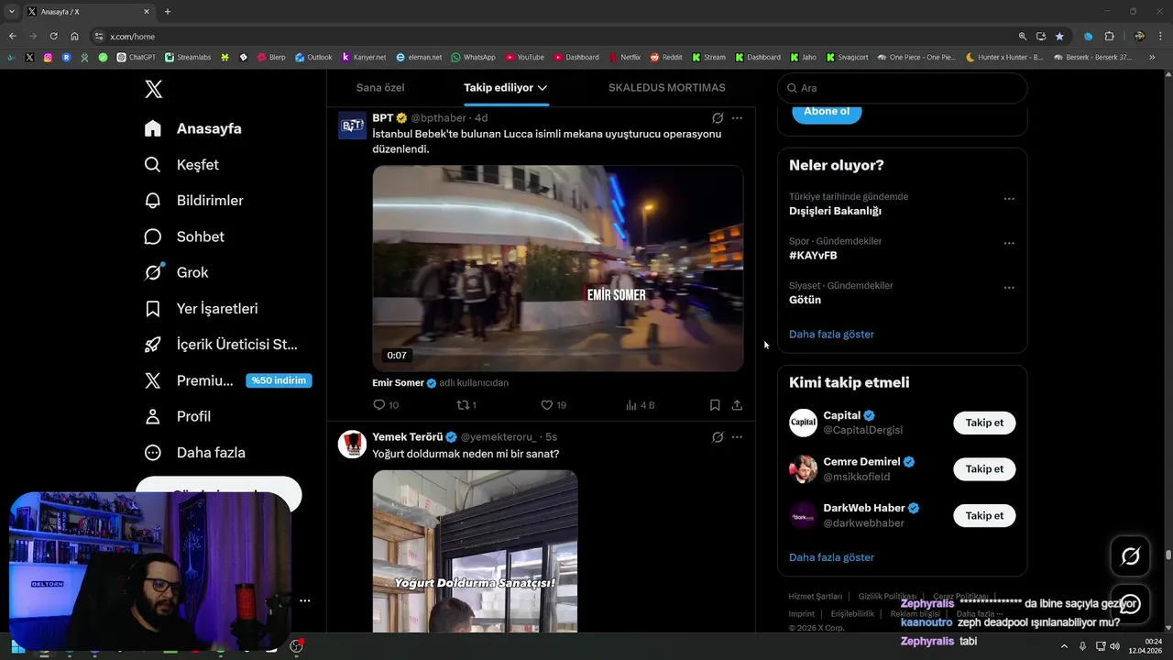Viewport: 1173px width, 660px height.
Task: Repost the BPT post
Action: [x=466, y=405]
